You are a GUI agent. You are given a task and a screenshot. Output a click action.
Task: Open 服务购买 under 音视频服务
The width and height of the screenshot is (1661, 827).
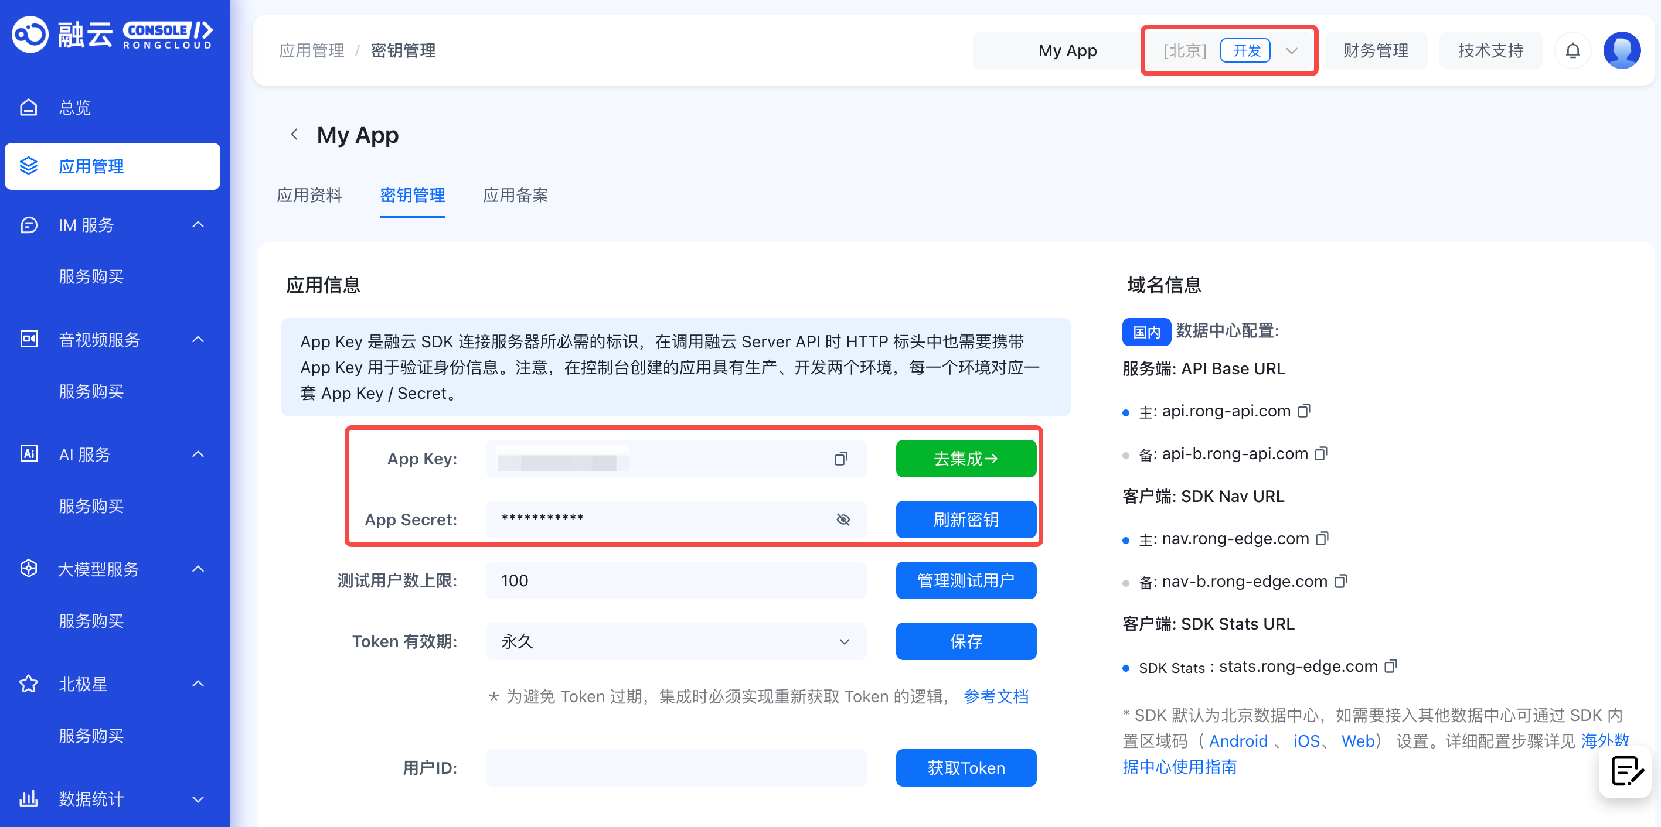tap(91, 391)
